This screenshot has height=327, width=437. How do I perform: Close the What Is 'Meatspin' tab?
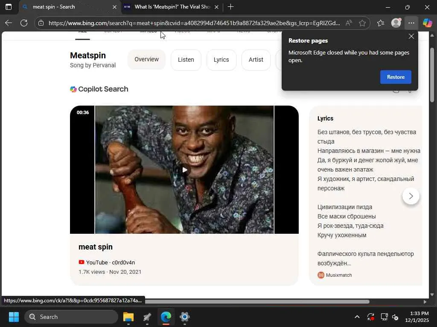216,7
